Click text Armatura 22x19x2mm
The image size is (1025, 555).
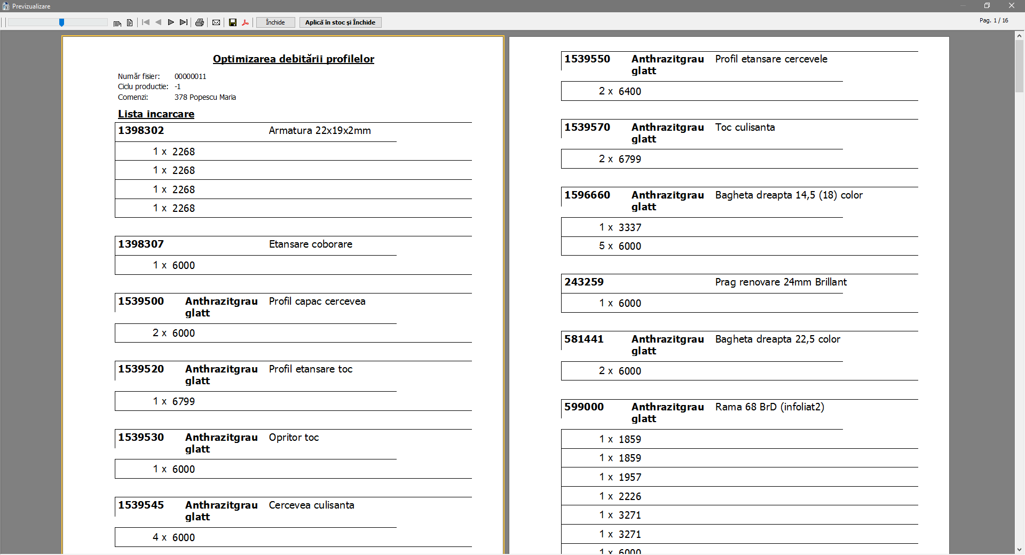(320, 130)
